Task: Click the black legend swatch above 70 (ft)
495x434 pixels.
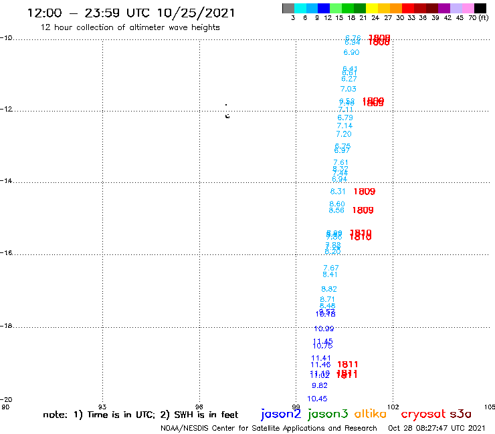Action: click(x=480, y=8)
